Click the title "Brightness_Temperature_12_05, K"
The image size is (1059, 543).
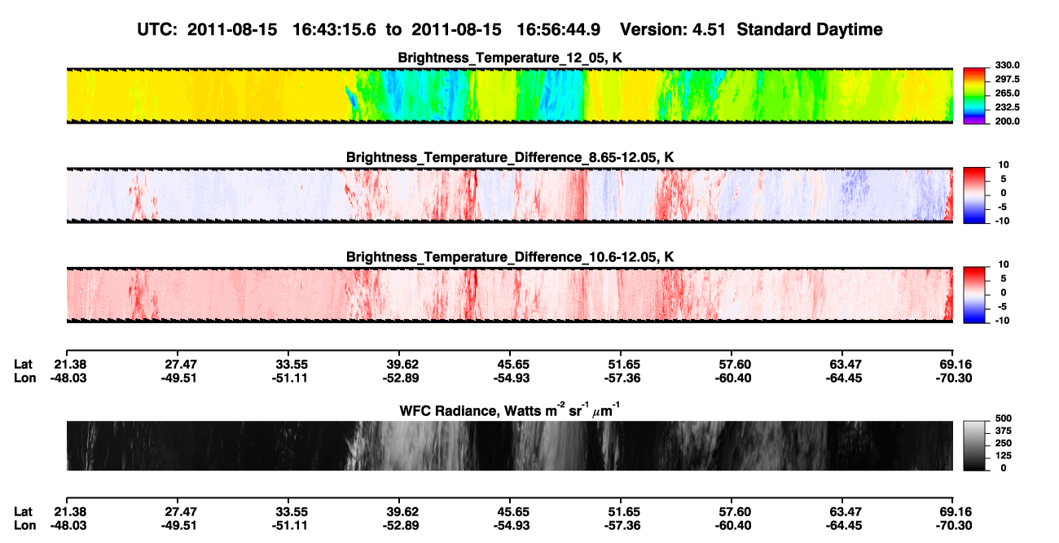click(x=509, y=57)
